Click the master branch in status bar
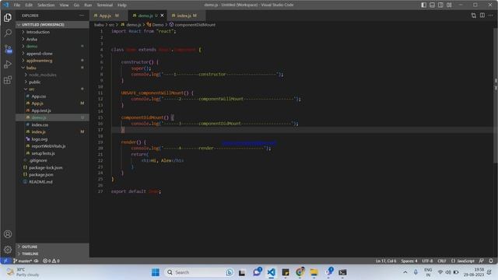The image size is (498, 280). coord(23,261)
